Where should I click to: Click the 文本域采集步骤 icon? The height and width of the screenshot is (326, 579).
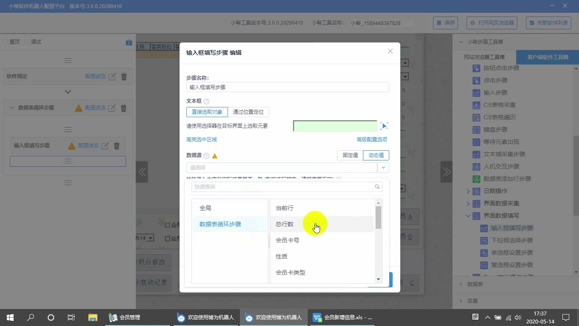pos(476,154)
